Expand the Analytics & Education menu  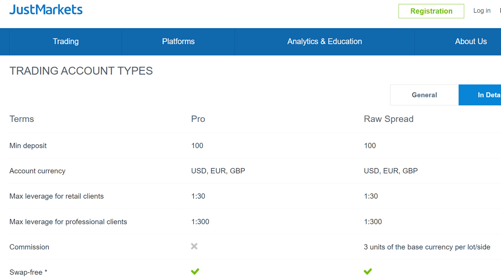[324, 41]
